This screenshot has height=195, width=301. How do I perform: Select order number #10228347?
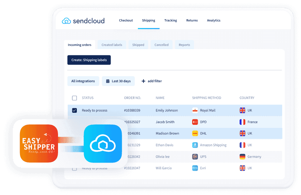click(132, 168)
